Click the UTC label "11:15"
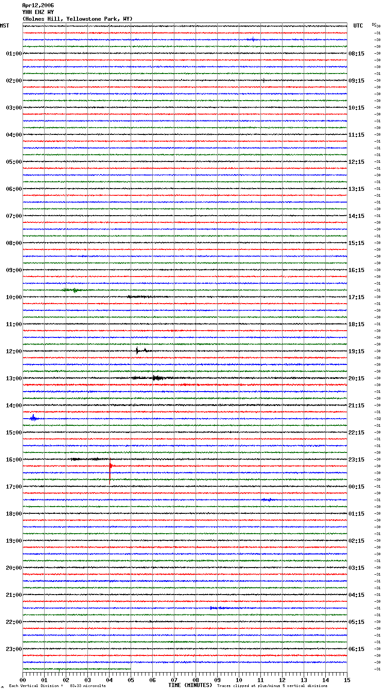This screenshot has width=383, height=692. (356, 135)
